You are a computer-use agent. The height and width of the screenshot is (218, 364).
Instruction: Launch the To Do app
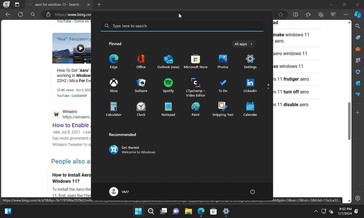223,85
